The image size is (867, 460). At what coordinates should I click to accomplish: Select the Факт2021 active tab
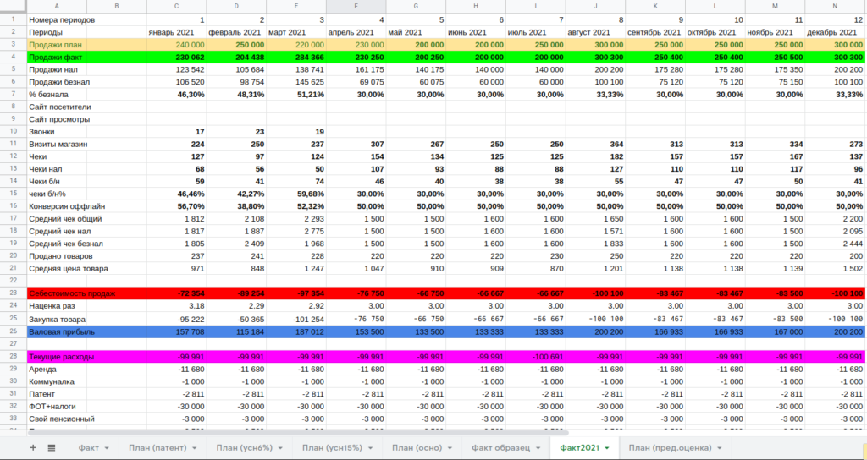tap(580, 448)
